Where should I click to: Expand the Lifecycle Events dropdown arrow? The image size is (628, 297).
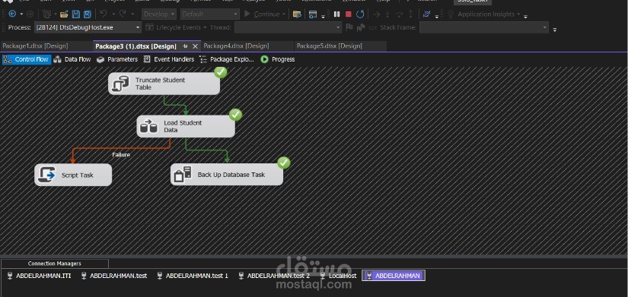pos(205,27)
